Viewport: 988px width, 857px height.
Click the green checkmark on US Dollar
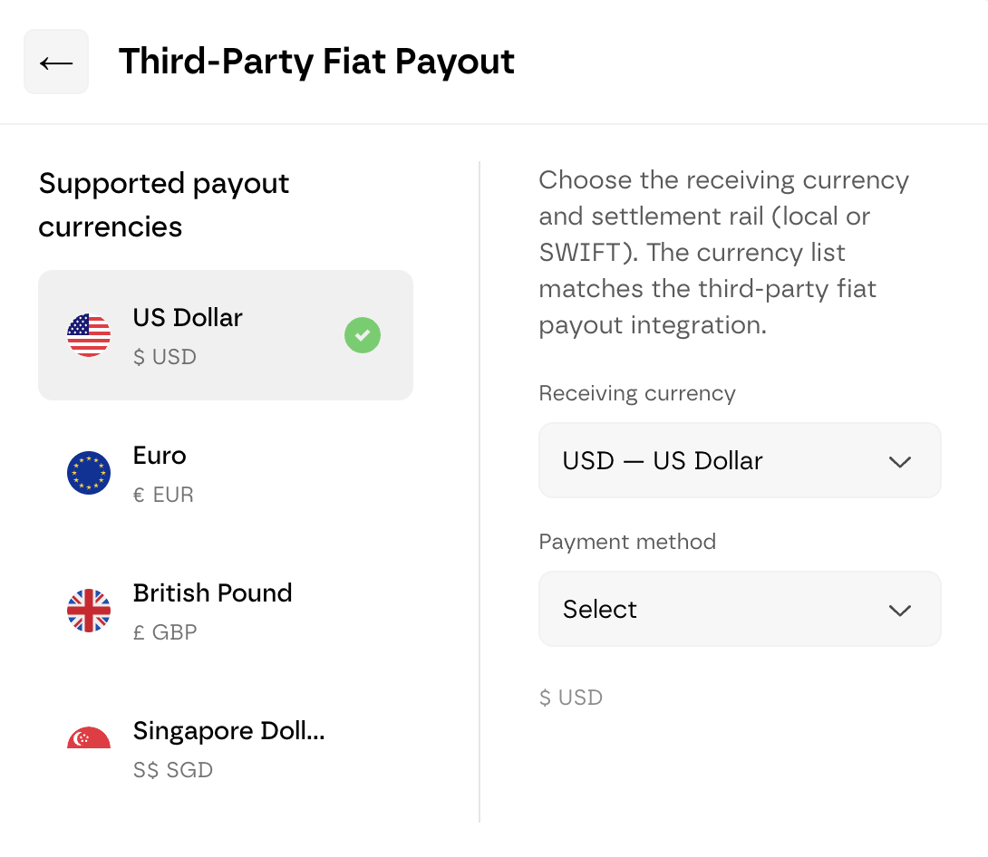(x=363, y=335)
